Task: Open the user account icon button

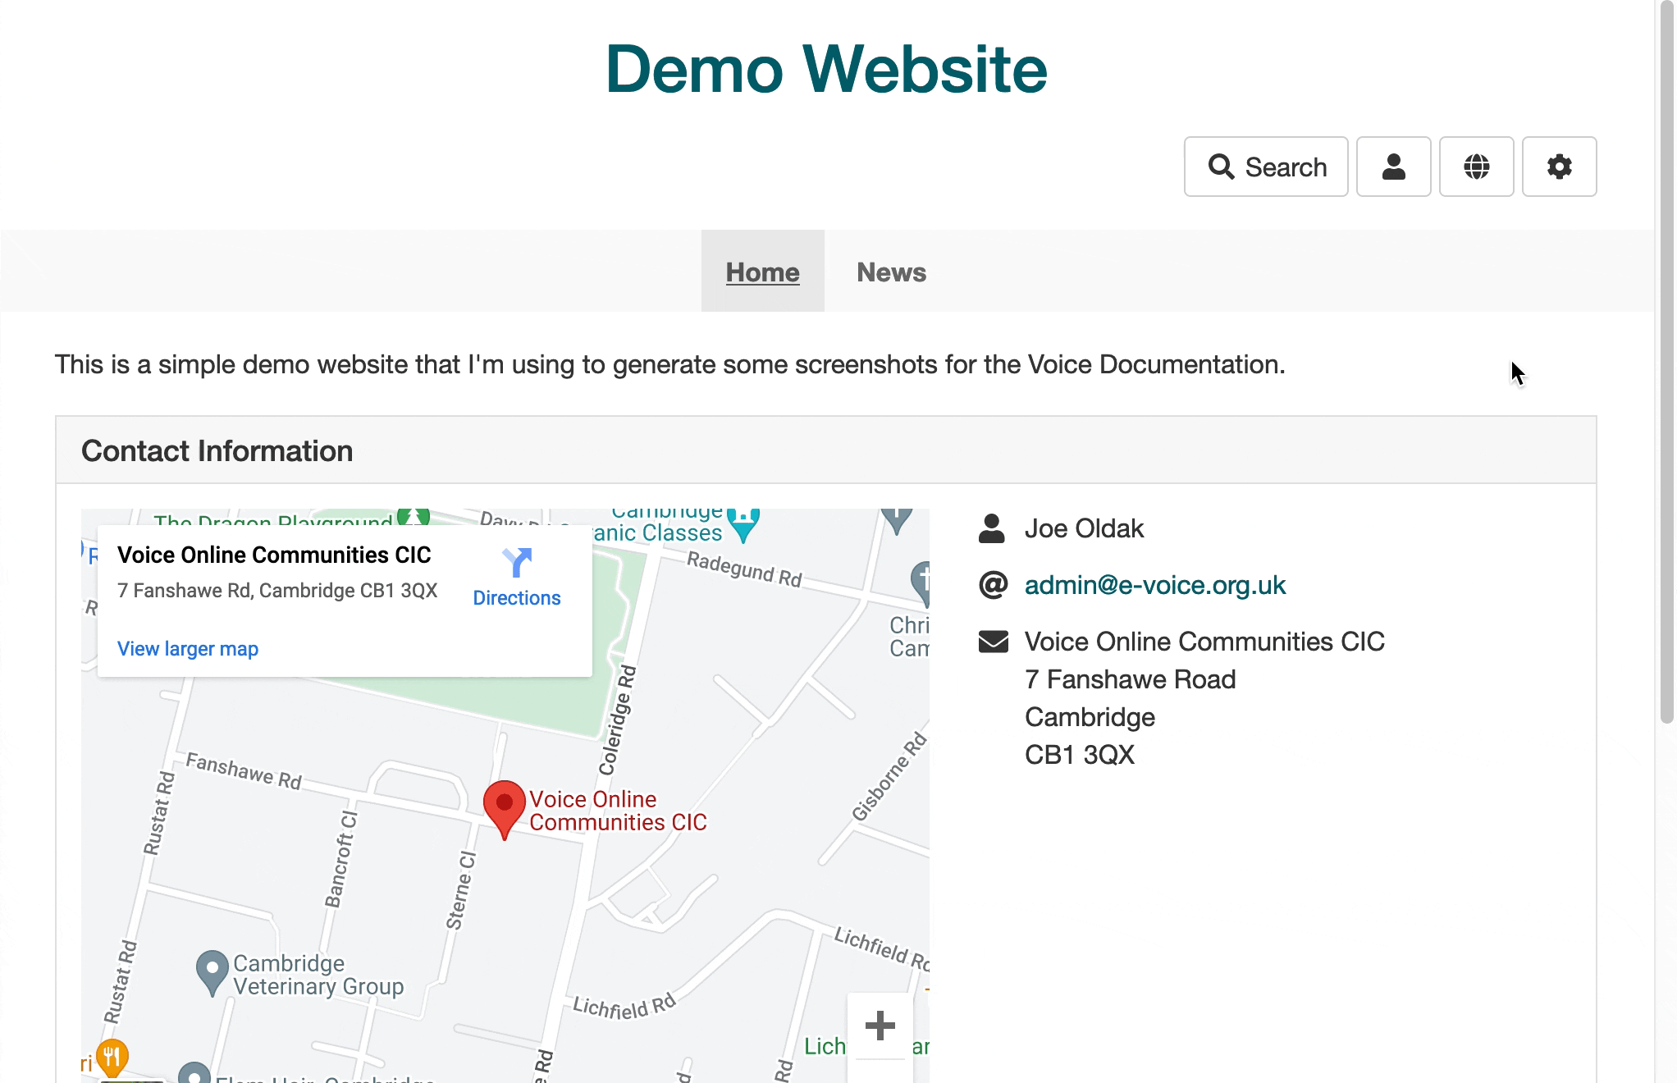Action: 1393,167
